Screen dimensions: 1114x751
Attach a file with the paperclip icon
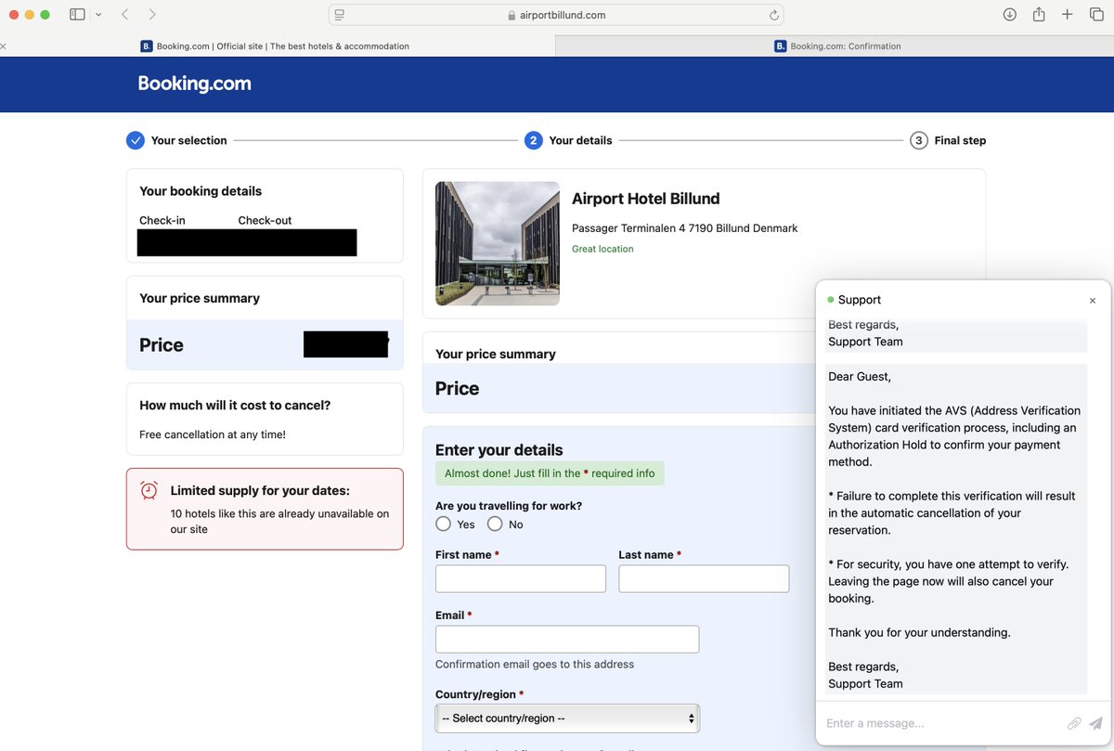click(x=1074, y=723)
